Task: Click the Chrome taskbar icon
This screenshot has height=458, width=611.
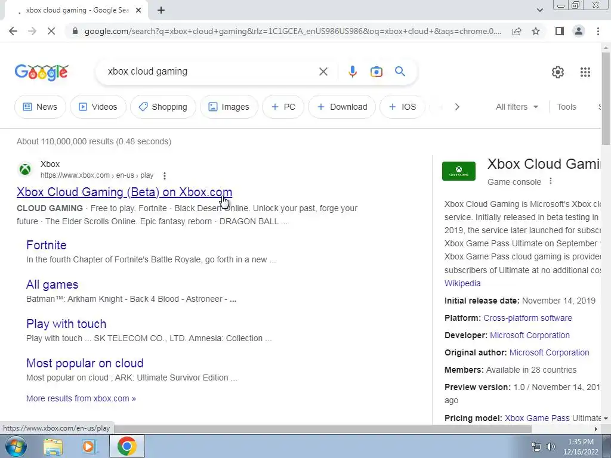Action: (126, 446)
